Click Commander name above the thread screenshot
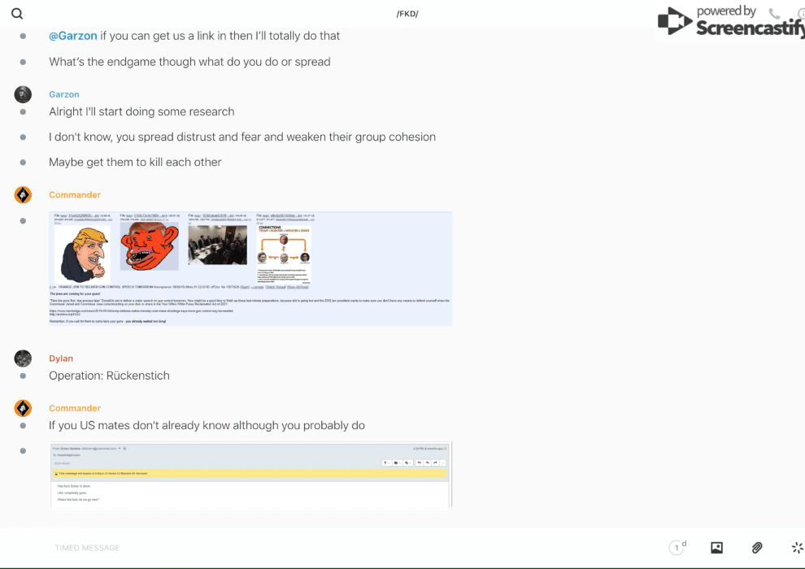Viewport: 805px width, 569px height. 75,195
